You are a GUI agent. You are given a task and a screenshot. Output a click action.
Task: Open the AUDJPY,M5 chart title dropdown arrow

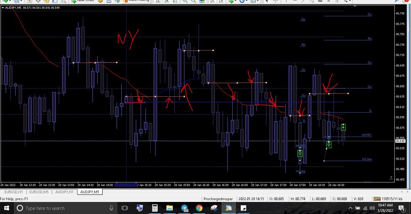pyautogui.click(x=3, y=8)
